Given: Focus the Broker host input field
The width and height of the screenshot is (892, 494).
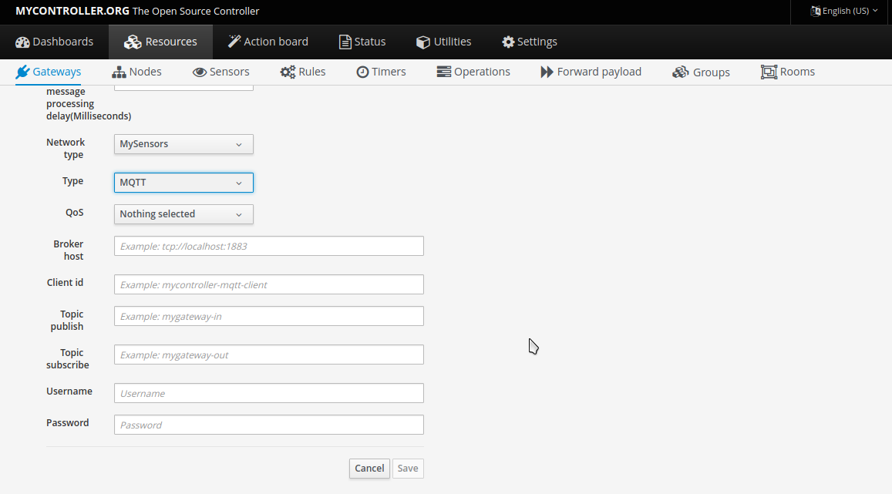Looking at the screenshot, I should pos(269,247).
